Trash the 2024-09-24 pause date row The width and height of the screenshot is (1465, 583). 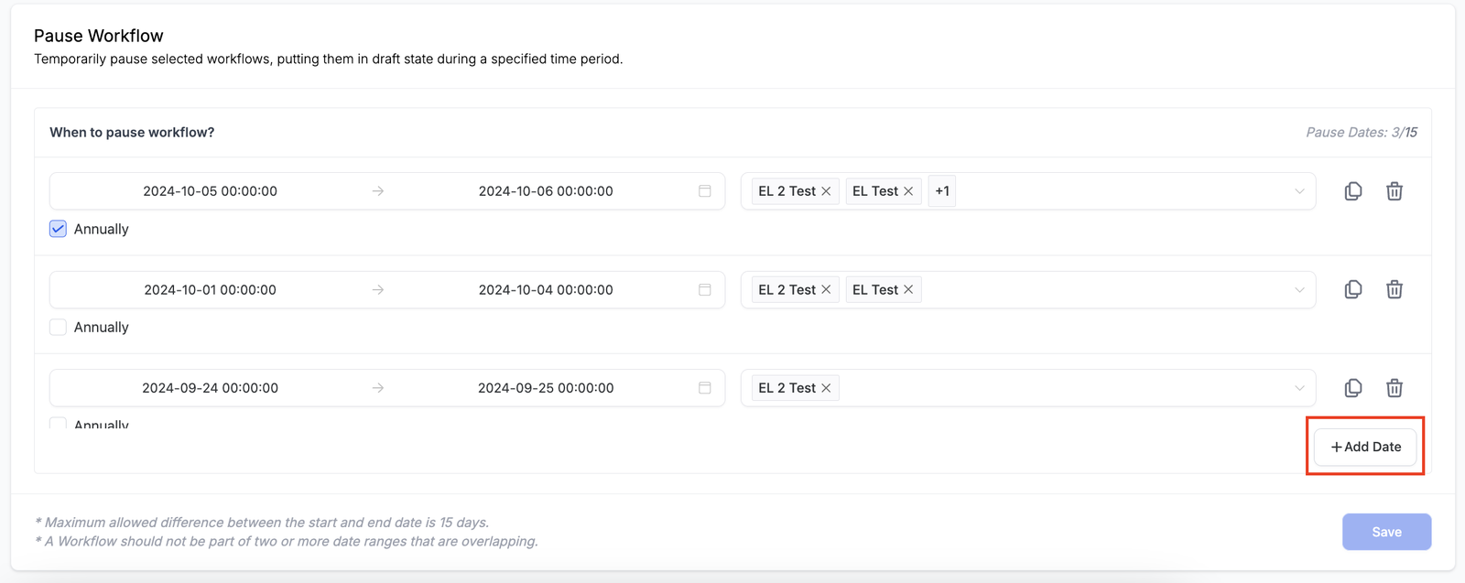pos(1394,388)
